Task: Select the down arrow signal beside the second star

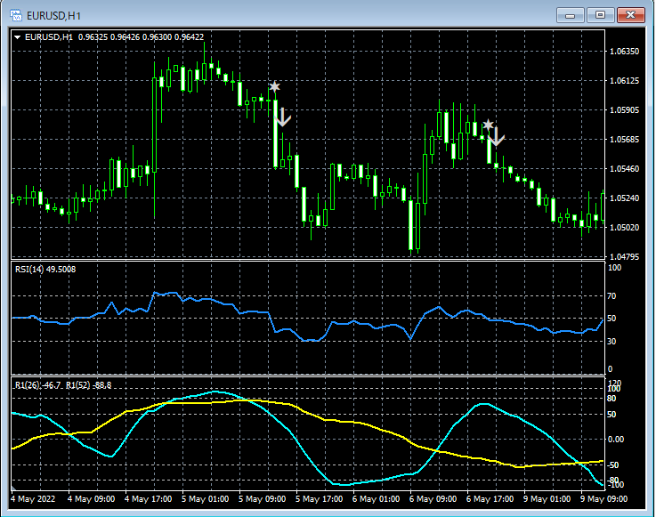Action: click(x=497, y=138)
